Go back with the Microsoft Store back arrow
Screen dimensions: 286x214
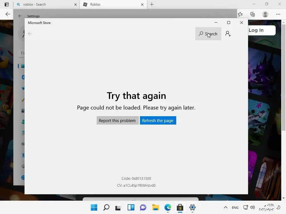(30, 34)
